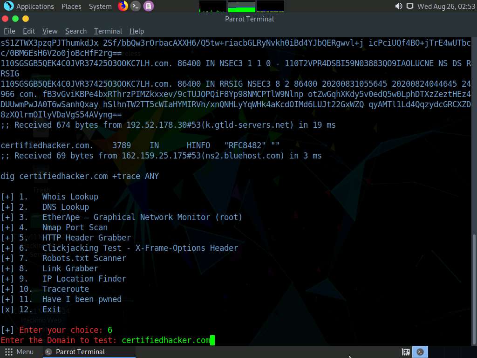Viewport: 477px width, 358px height.
Task: Open the Edit menu
Action: pyautogui.click(x=29, y=31)
